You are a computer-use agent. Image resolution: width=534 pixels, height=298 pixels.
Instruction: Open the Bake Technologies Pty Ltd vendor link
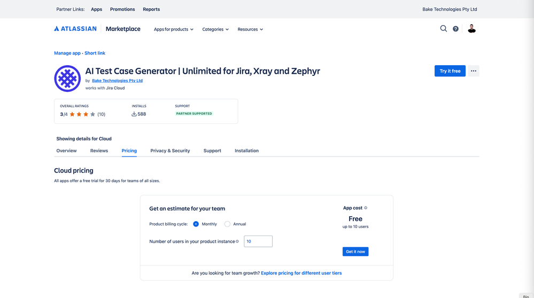click(117, 81)
